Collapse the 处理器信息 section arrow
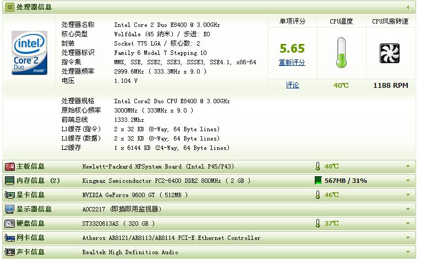Viewport: 421px width, 263px height. pos(408,8)
